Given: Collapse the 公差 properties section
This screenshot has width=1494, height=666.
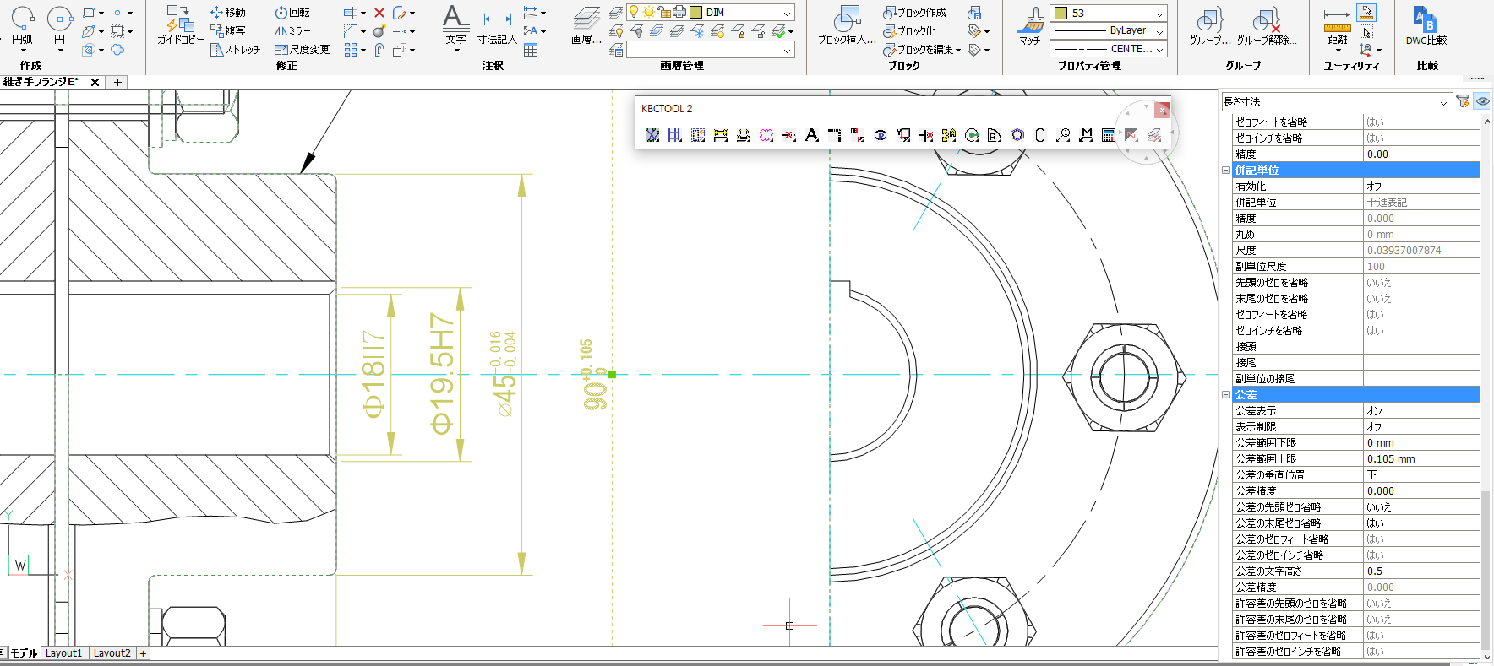Looking at the screenshot, I should pyautogui.click(x=1225, y=394).
